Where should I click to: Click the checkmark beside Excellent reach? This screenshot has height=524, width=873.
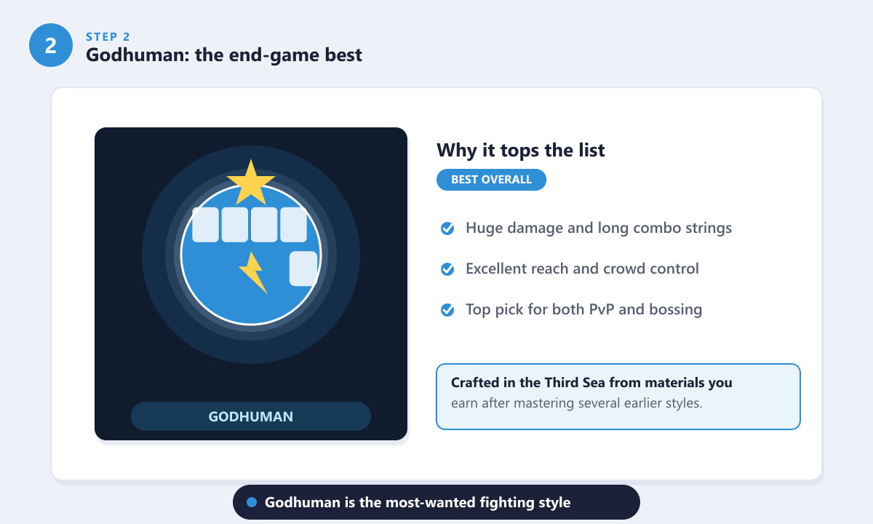click(448, 269)
